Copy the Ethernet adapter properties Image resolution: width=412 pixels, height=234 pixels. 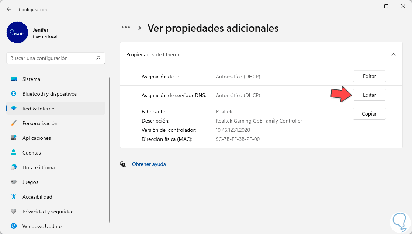pyautogui.click(x=369, y=114)
